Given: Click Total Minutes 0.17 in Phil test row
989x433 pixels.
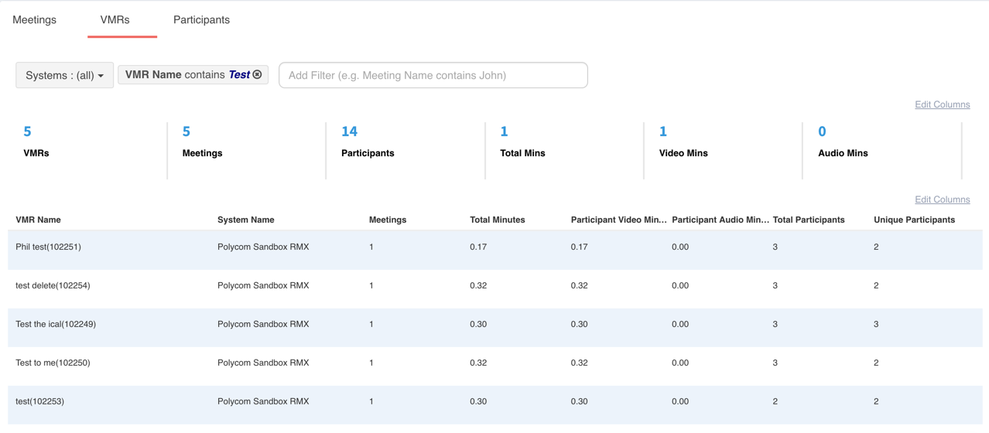Looking at the screenshot, I should [478, 247].
